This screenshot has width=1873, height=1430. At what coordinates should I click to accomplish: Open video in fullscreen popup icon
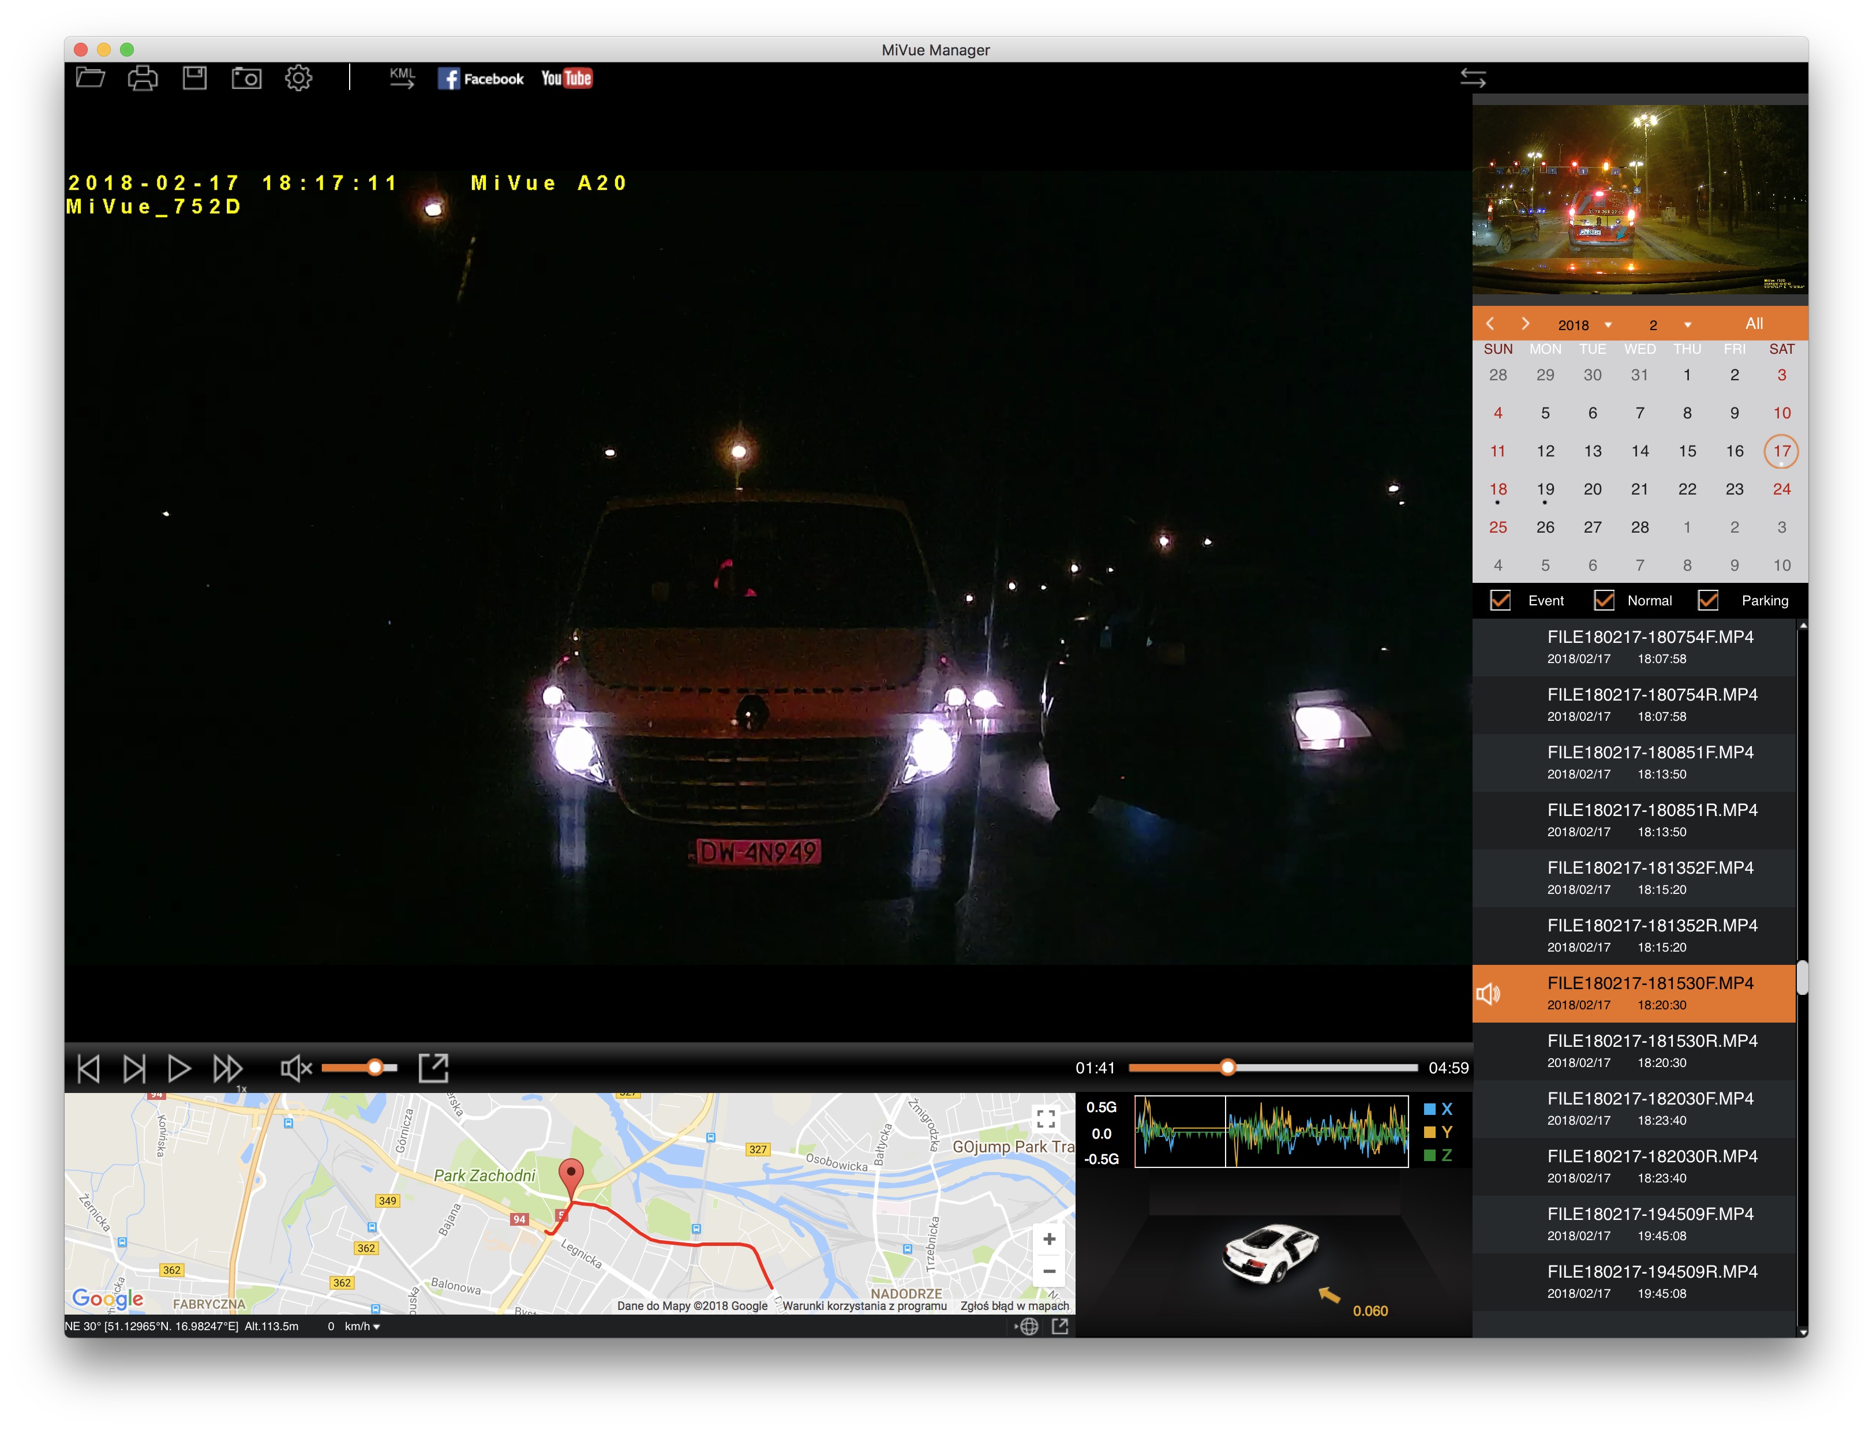[433, 1068]
